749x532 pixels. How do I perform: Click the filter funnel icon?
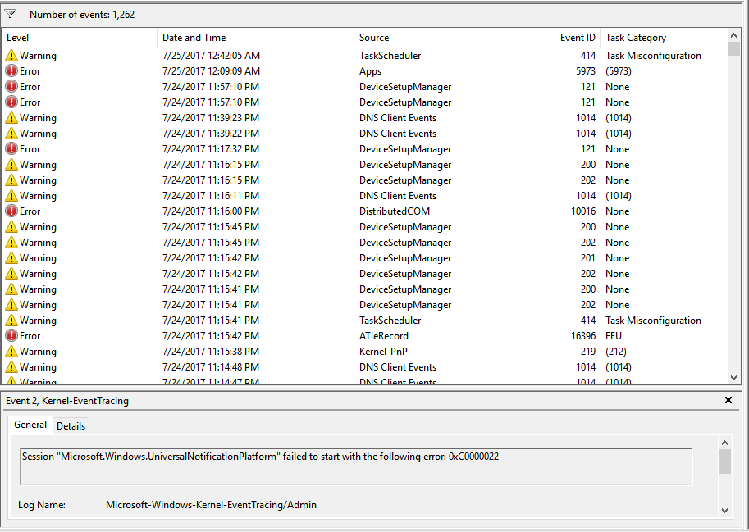pyautogui.click(x=11, y=14)
